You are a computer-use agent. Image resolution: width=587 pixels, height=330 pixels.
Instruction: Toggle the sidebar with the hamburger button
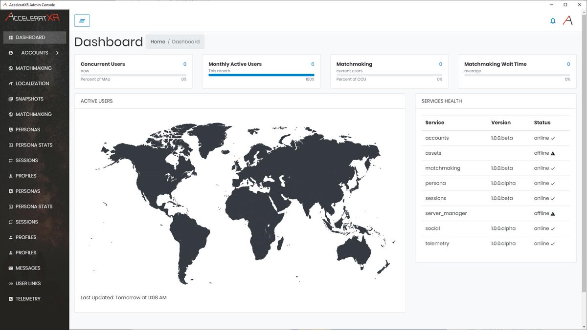tap(82, 21)
